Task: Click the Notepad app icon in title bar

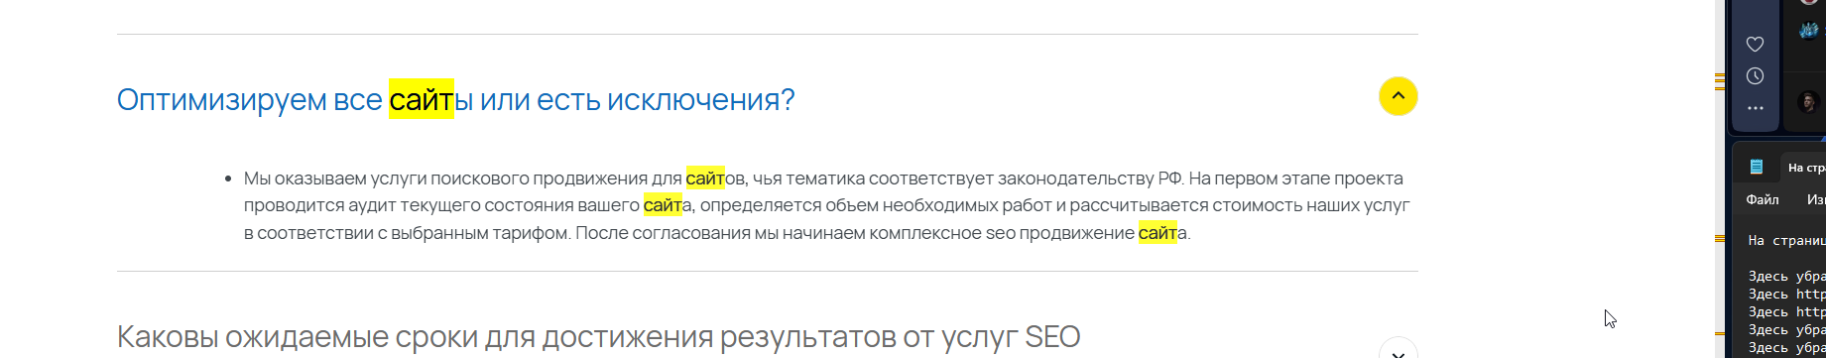Action: point(1757,167)
